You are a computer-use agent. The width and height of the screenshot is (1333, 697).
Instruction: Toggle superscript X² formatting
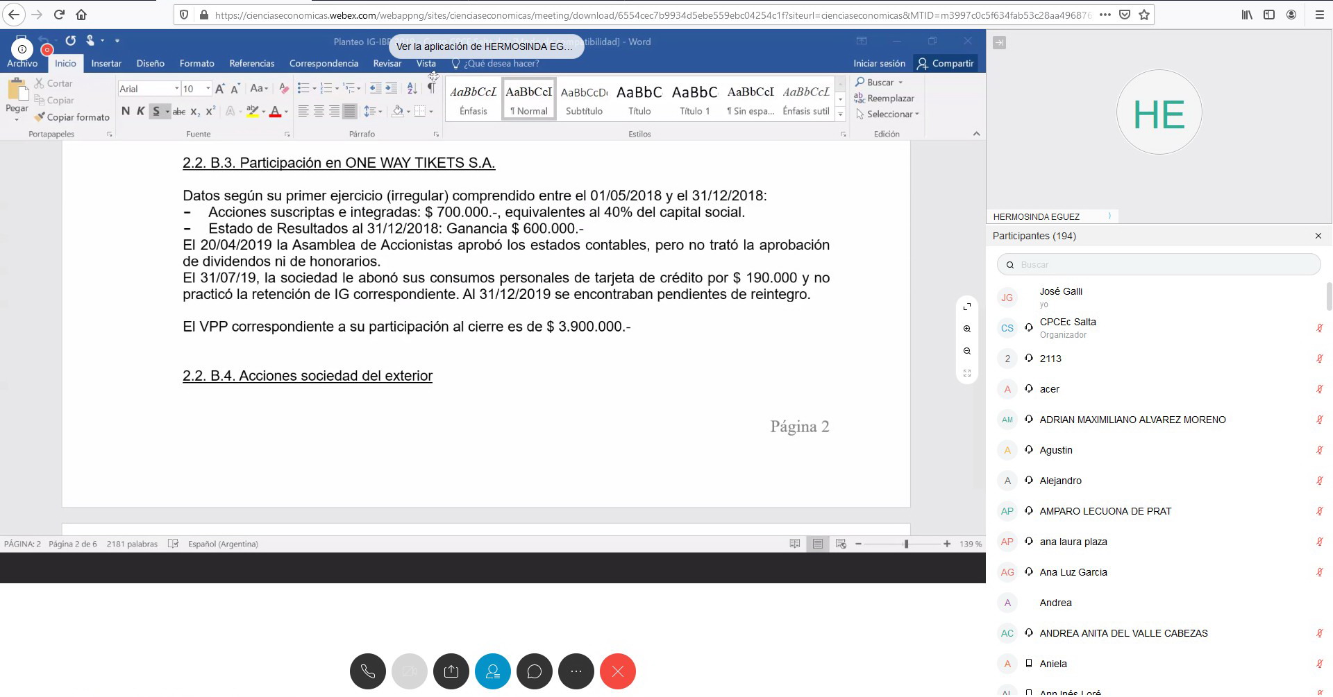click(x=210, y=111)
